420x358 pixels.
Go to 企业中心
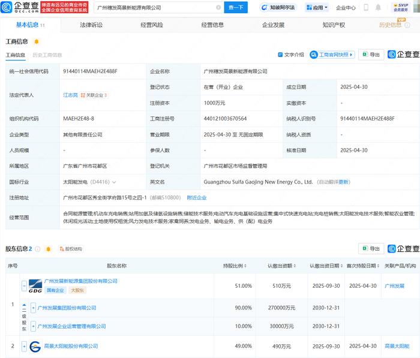tap(346, 8)
